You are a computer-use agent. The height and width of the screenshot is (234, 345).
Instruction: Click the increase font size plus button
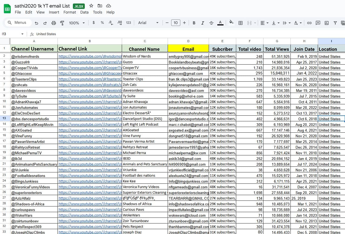click(x=184, y=23)
